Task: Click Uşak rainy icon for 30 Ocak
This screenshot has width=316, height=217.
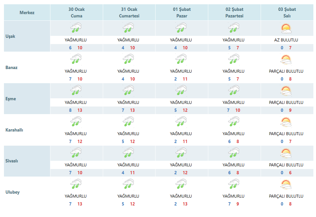Action: click(76, 28)
